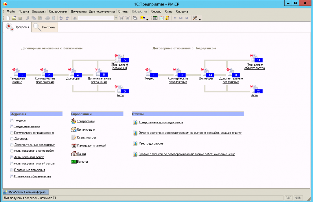
Task: Open Контрольная карточка договора report
Action: 161,123
